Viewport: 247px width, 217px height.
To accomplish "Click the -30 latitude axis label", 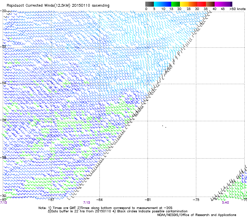I will pyautogui.click(x=3, y=196).
